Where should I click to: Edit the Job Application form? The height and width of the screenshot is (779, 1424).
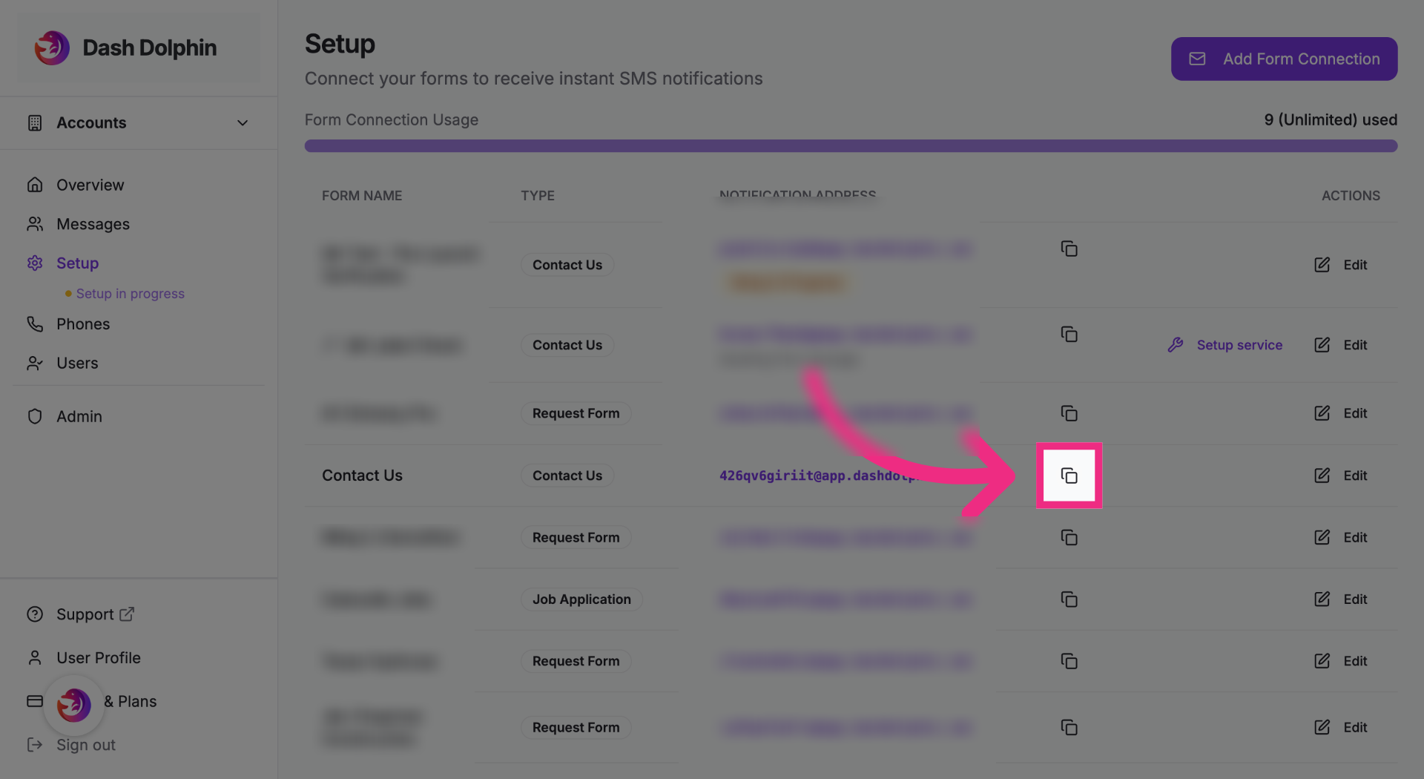1341,599
